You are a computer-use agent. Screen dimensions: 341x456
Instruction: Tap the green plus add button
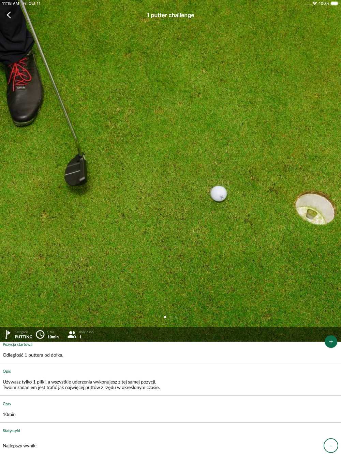tap(331, 341)
